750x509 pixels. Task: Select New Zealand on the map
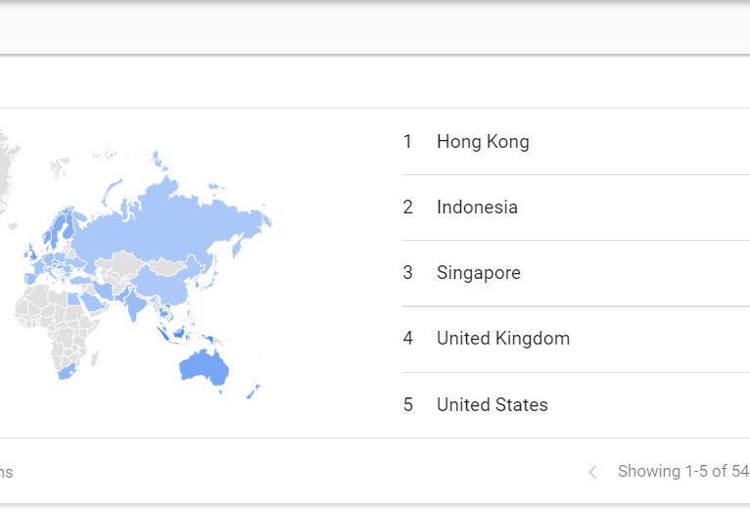252,391
